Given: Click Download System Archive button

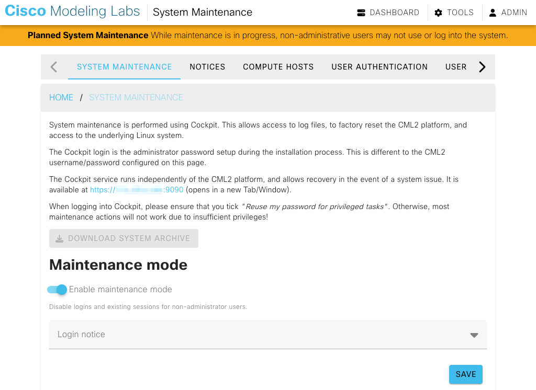Looking at the screenshot, I should coord(124,238).
